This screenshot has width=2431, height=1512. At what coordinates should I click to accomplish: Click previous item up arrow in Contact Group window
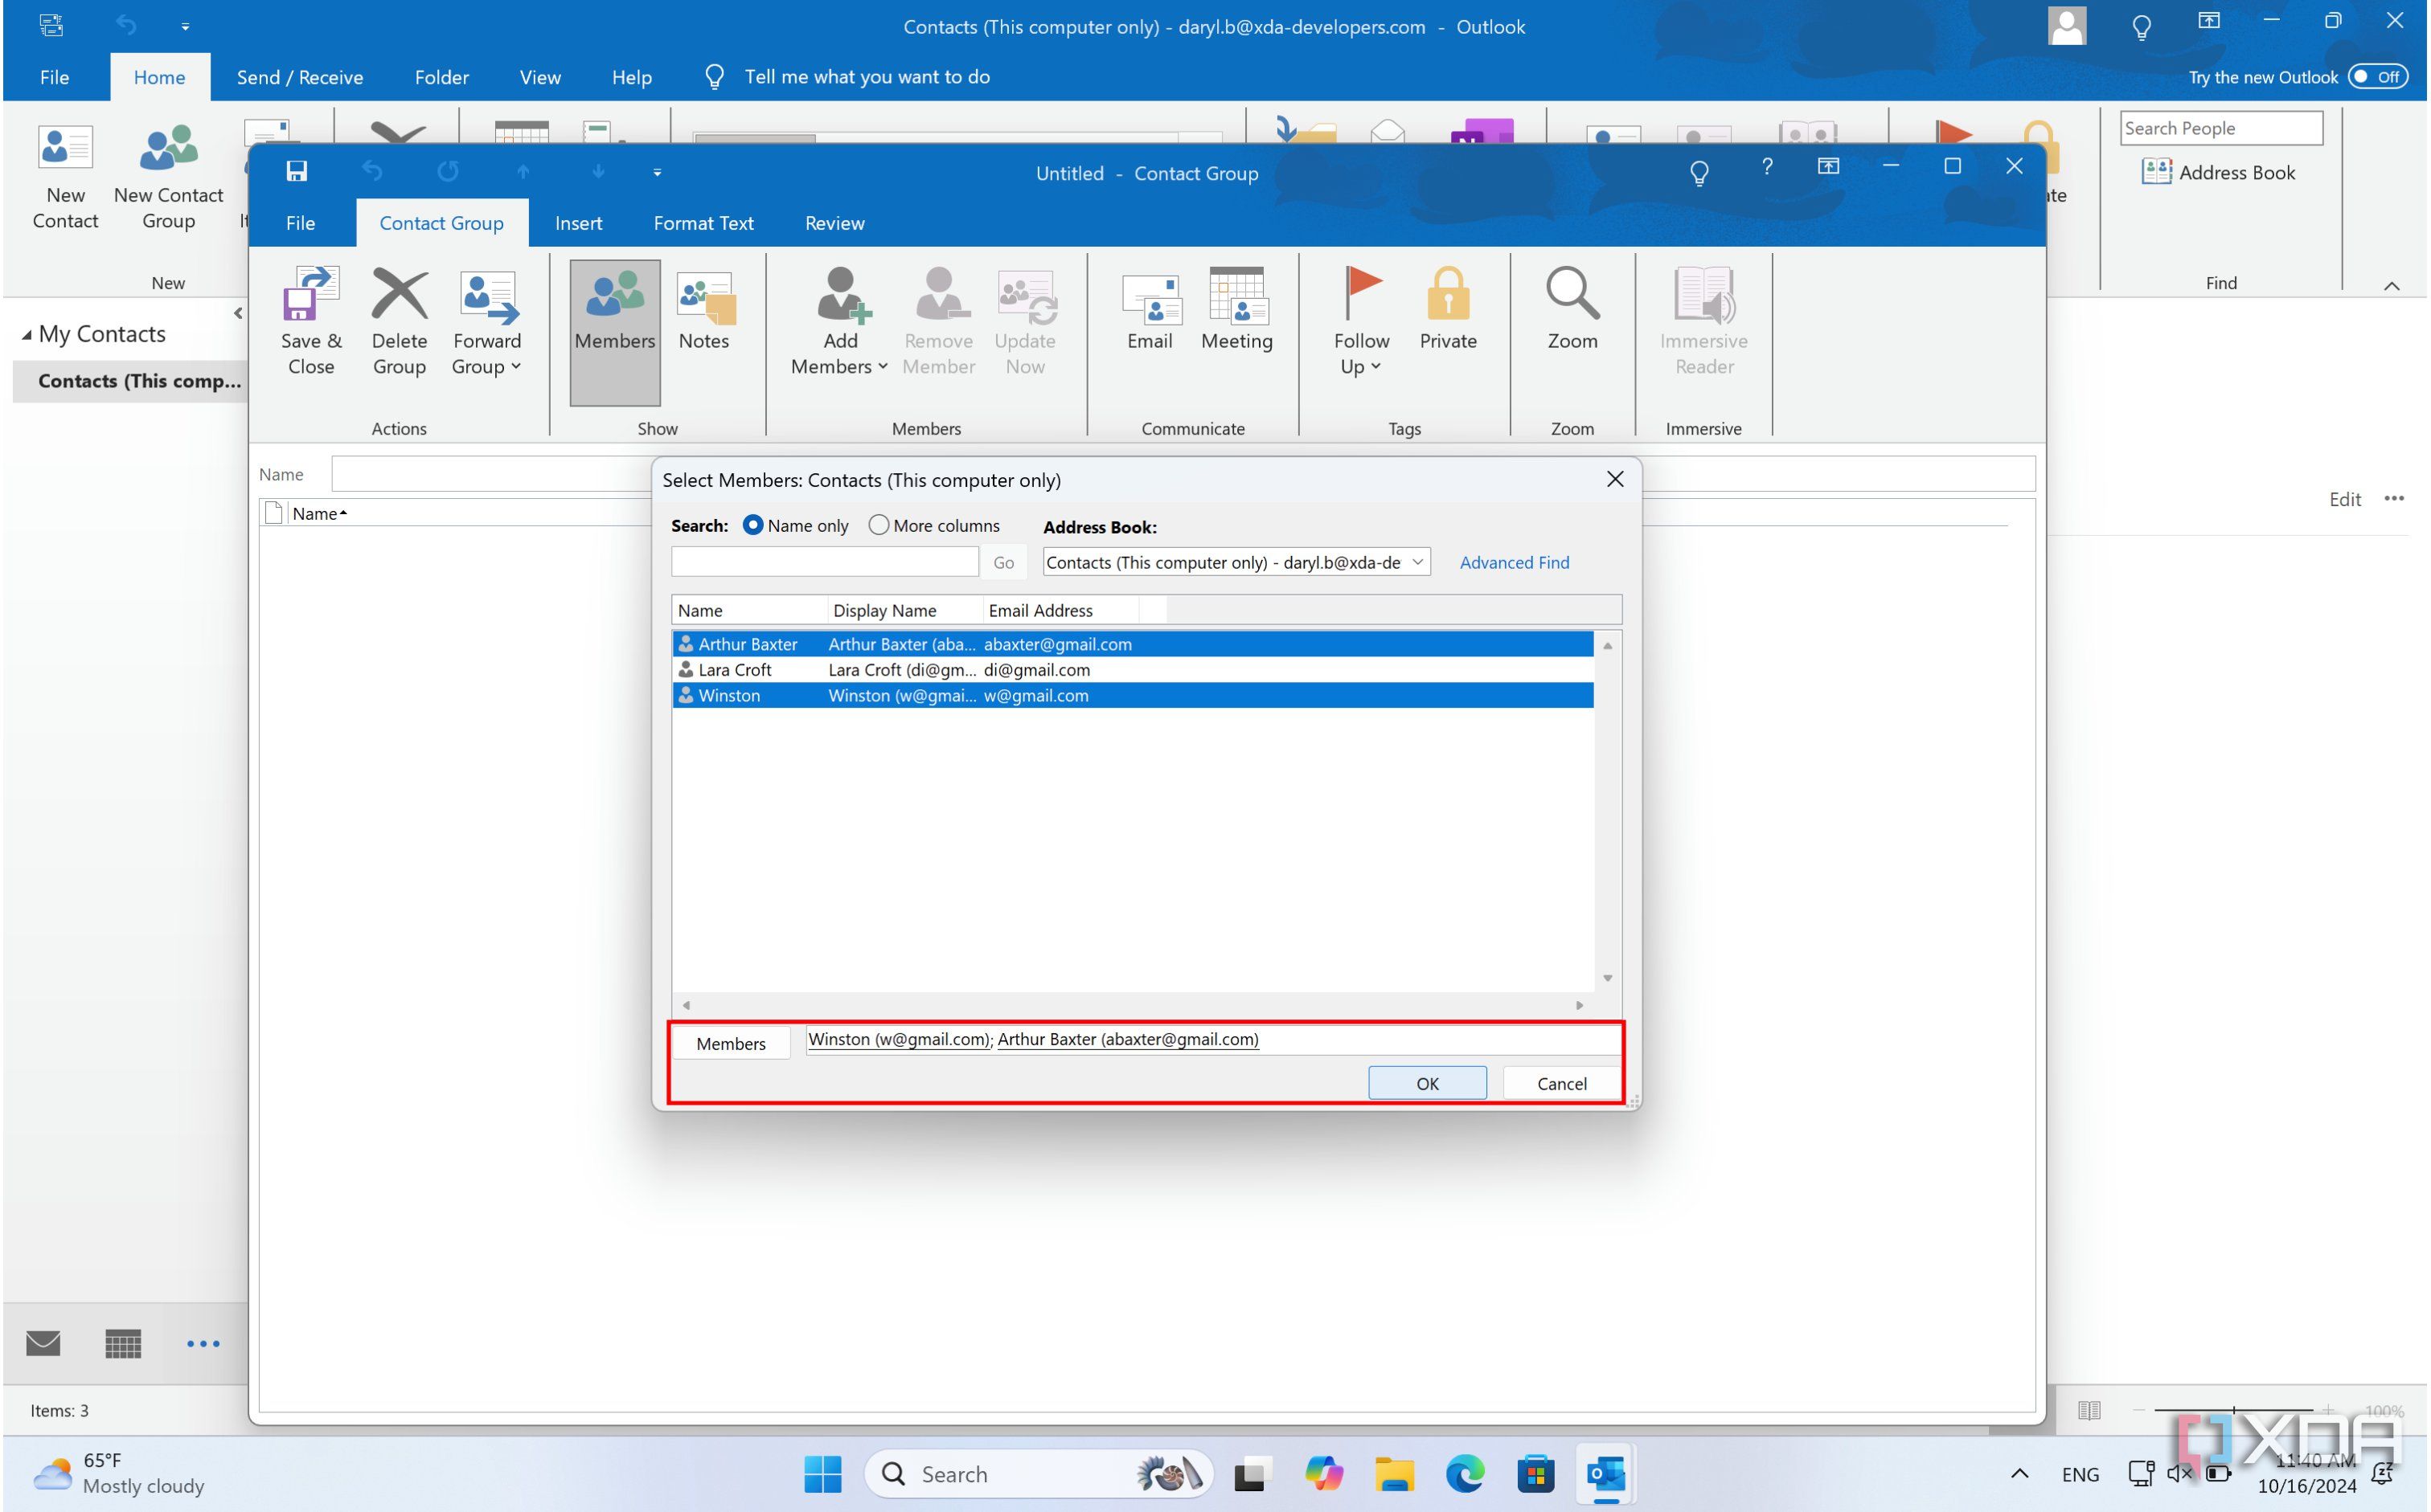pyautogui.click(x=523, y=172)
